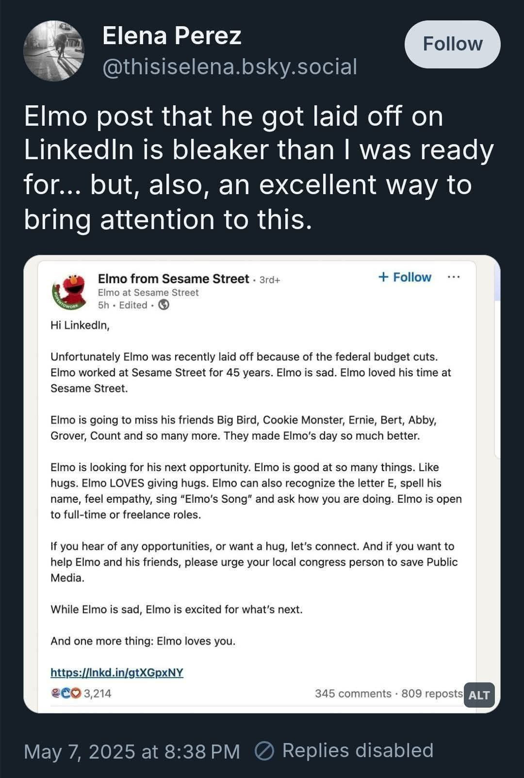View Elmo's LinkedIn profile picture
Screen dimensions: 524x778
point(69,291)
